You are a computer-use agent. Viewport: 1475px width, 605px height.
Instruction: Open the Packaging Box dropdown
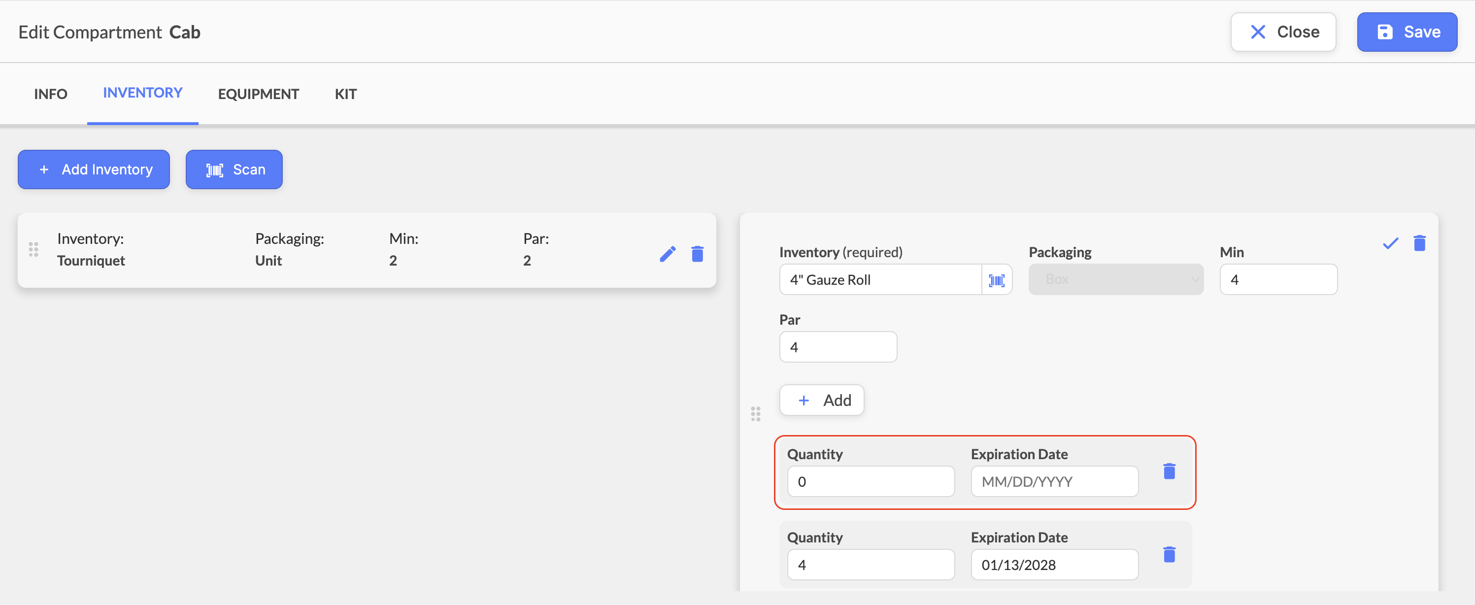pos(1115,279)
